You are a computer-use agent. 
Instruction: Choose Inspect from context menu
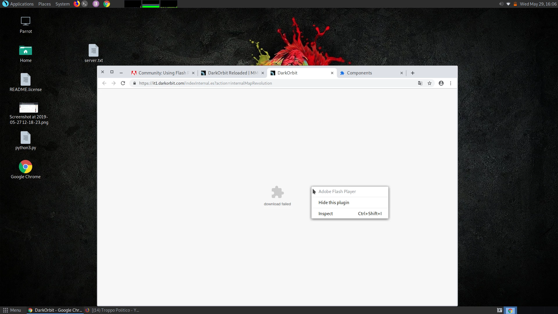click(325, 214)
